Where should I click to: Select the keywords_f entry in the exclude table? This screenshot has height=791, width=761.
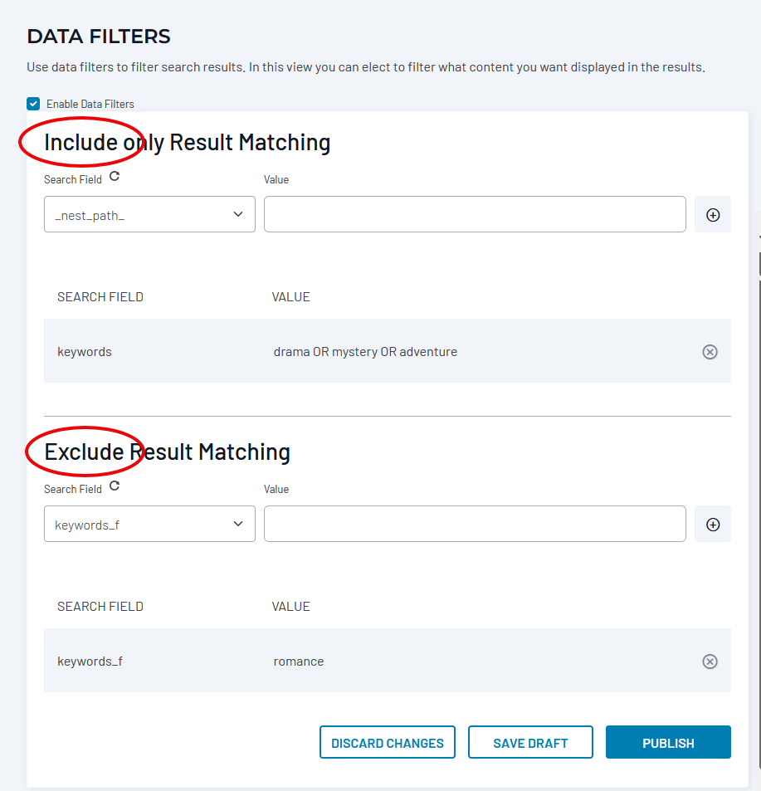90,662
